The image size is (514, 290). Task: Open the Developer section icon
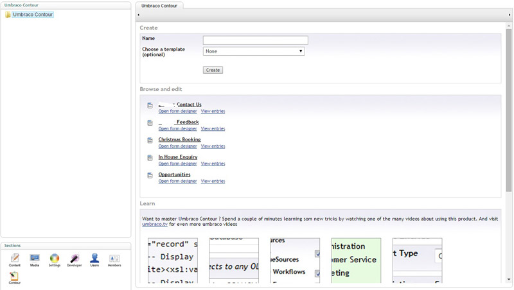click(x=75, y=259)
